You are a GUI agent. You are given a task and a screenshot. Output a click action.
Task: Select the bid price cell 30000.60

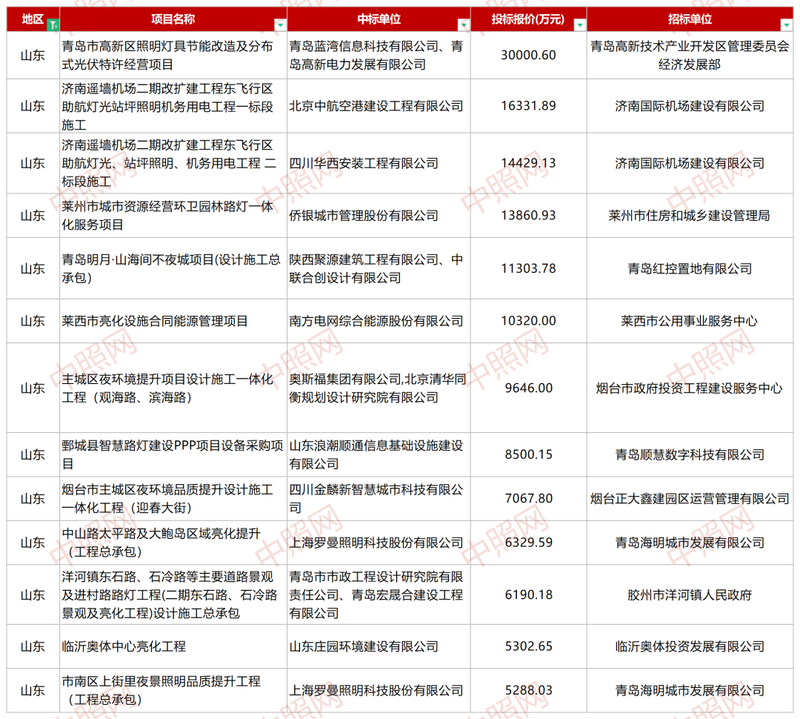pos(528,56)
